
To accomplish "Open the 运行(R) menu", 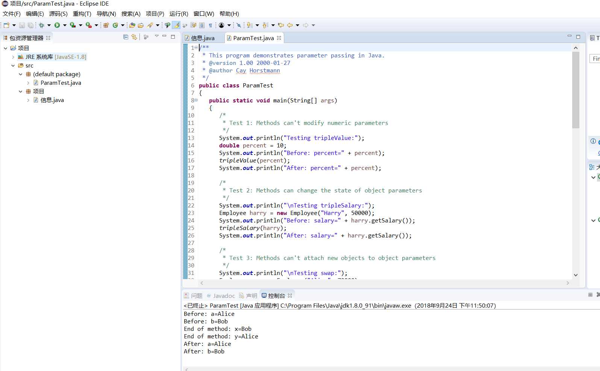I will tap(179, 14).
